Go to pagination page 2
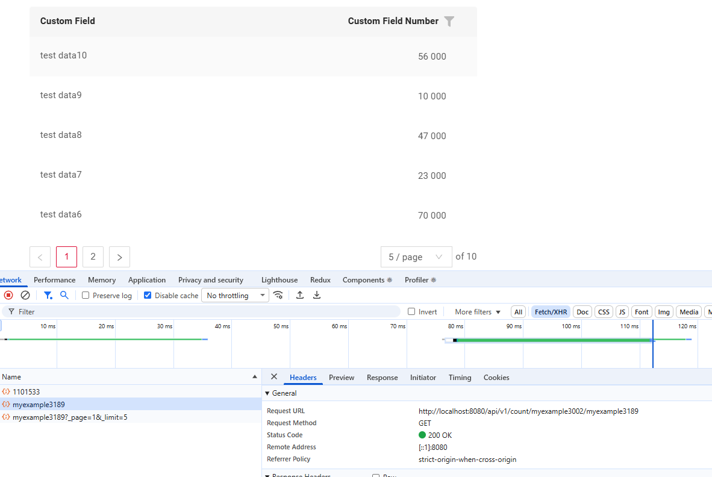This screenshot has width=712, height=477. click(x=93, y=257)
